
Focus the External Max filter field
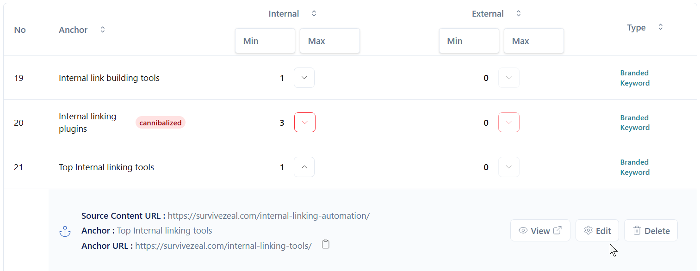pos(534,41)
